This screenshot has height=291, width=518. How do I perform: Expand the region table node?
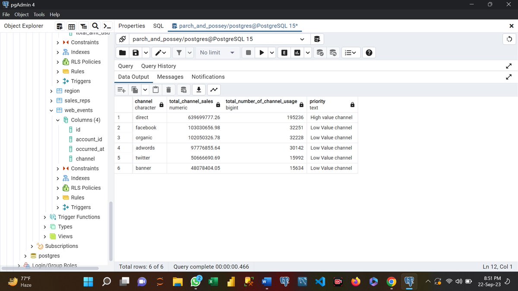[x=51, y=91]
